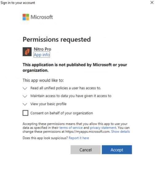This screenshot has height=172, width=155.
Task: Click the 'Maintain access to data' permission text
Action: pos(71,96)
